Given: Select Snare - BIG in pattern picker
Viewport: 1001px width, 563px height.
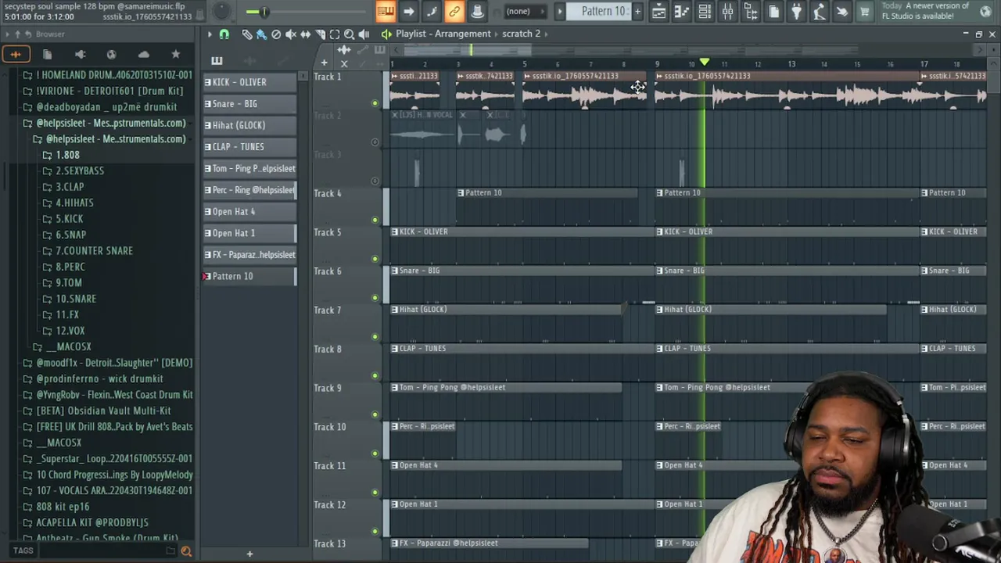Looking at the screenshot, I should 250,103.
